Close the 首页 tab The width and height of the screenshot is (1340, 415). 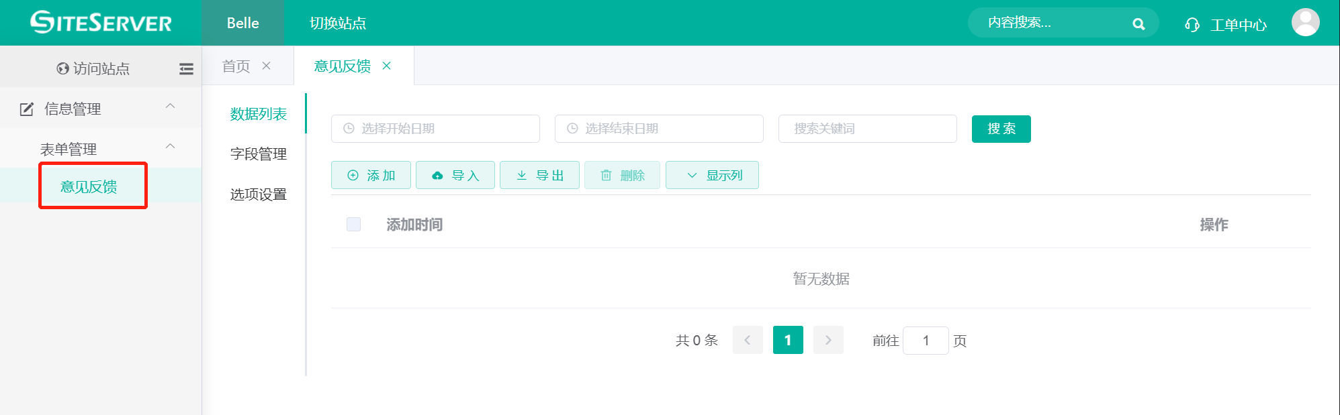[x=267, y=66]
